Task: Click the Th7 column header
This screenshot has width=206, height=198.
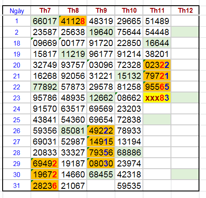Action: pos(45,11)
